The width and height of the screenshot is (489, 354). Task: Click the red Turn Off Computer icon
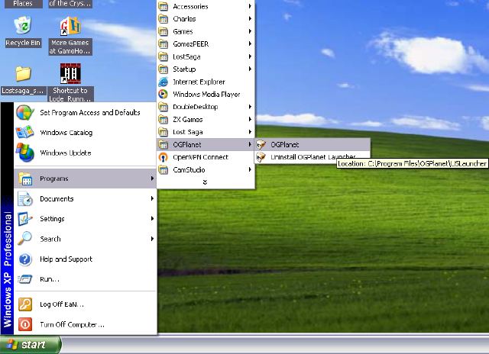(x=25, y=324)
